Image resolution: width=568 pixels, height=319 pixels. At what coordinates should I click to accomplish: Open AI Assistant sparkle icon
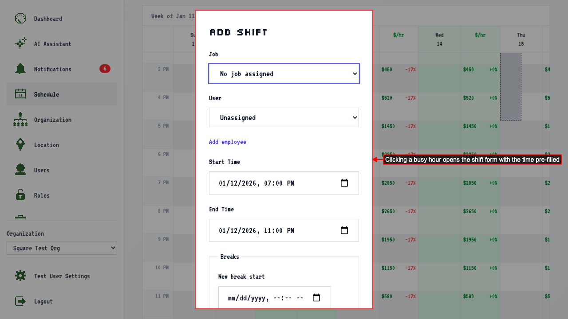pos(20,44)
